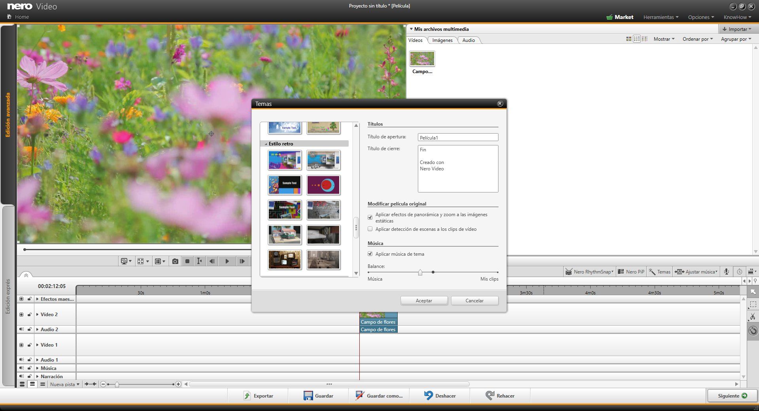Toggle visibility of Vídeo 1 track
The image size is (759, 411).
(21, 345)
